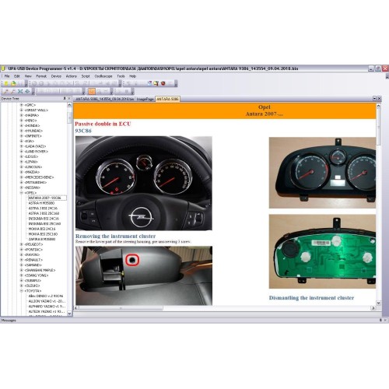Close the Device Tree panel
389x389 pixels.
(x=69, y=99)
